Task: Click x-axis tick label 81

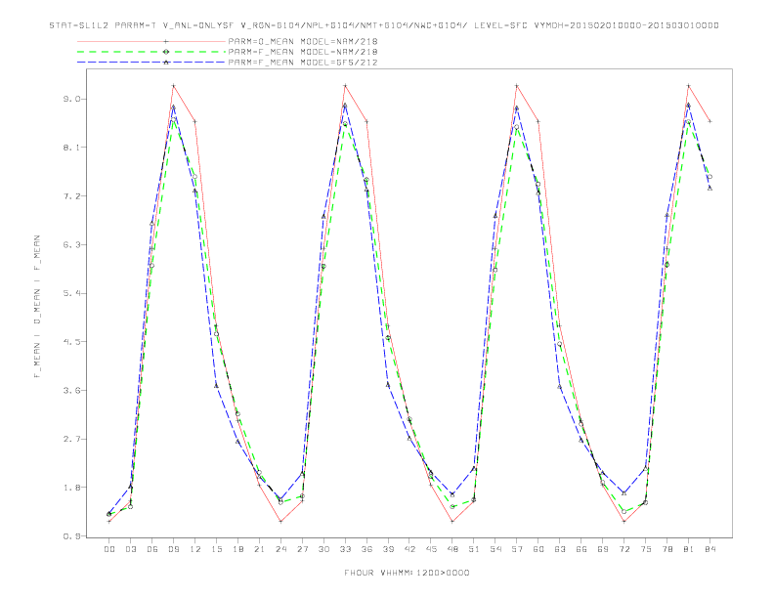Action: click(x=689, y=549)
